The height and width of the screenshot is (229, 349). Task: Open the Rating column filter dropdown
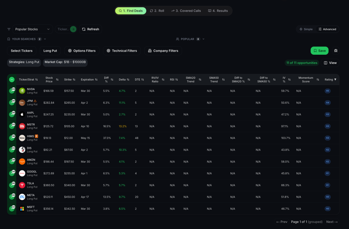tap(335, 80)
